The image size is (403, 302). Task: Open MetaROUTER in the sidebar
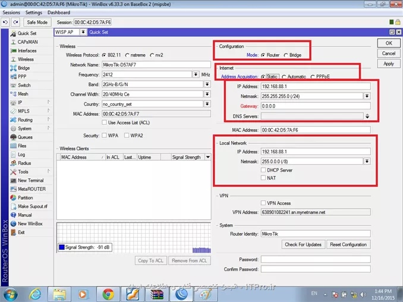coord(32,189)
